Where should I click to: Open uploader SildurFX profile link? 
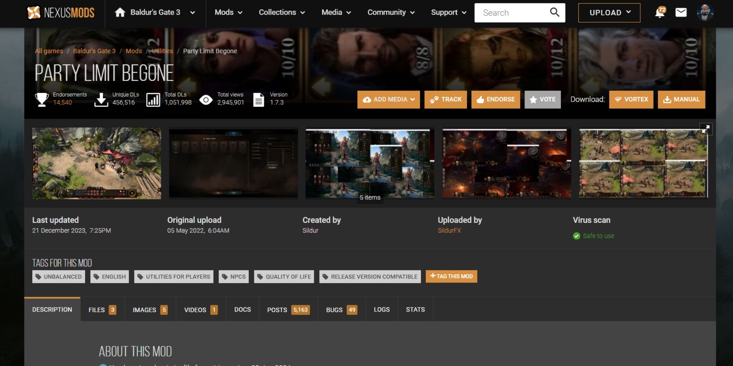[x=449, y=231]
